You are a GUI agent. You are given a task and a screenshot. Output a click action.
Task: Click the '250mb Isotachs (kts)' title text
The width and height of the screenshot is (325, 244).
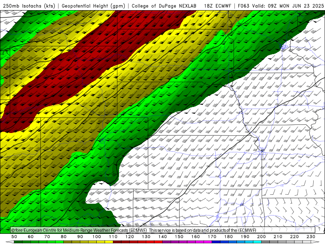(29, 6)
